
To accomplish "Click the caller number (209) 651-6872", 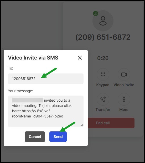I will coord(103,37).
